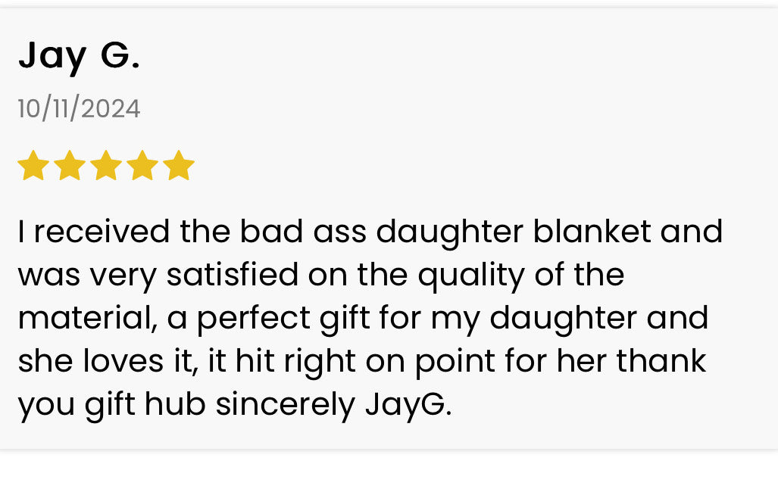Click the words "quality of the"

click(521, 275)
